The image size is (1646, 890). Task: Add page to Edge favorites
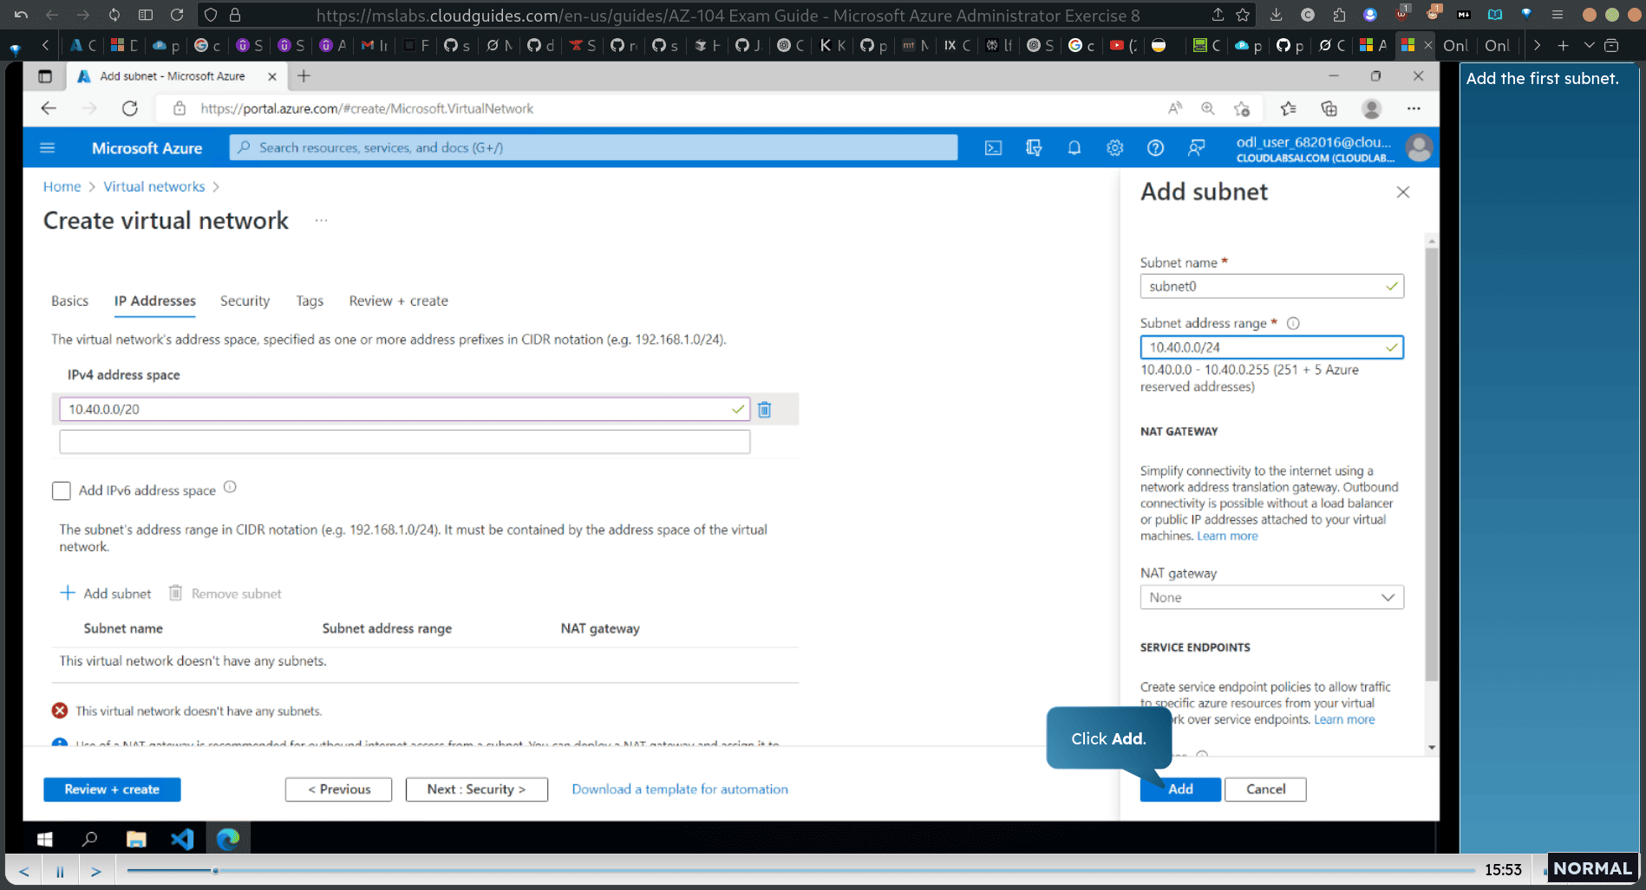click(1242, 108)
